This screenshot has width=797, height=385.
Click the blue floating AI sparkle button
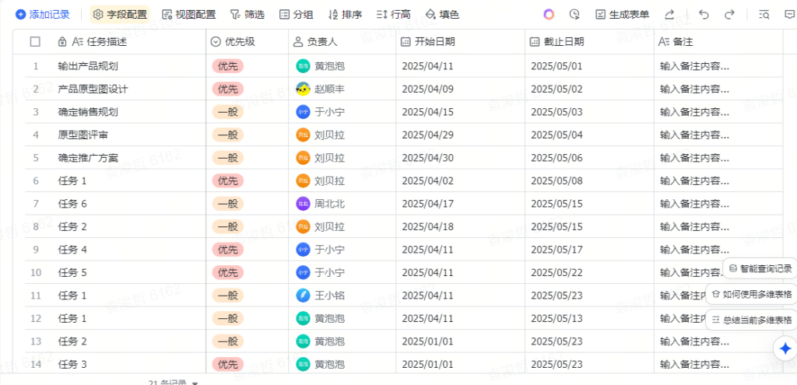pos(785,348)
